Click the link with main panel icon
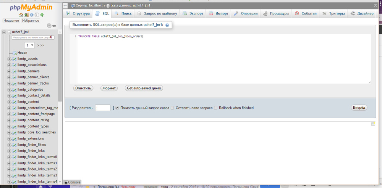382x188 pixels. tap(54, 26)
